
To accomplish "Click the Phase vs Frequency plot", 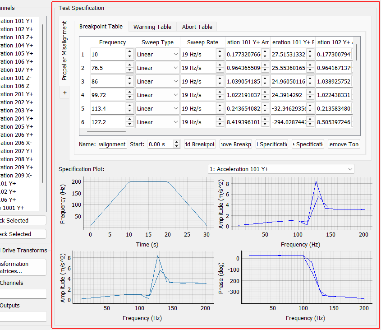I will click(x=307, y=277).
